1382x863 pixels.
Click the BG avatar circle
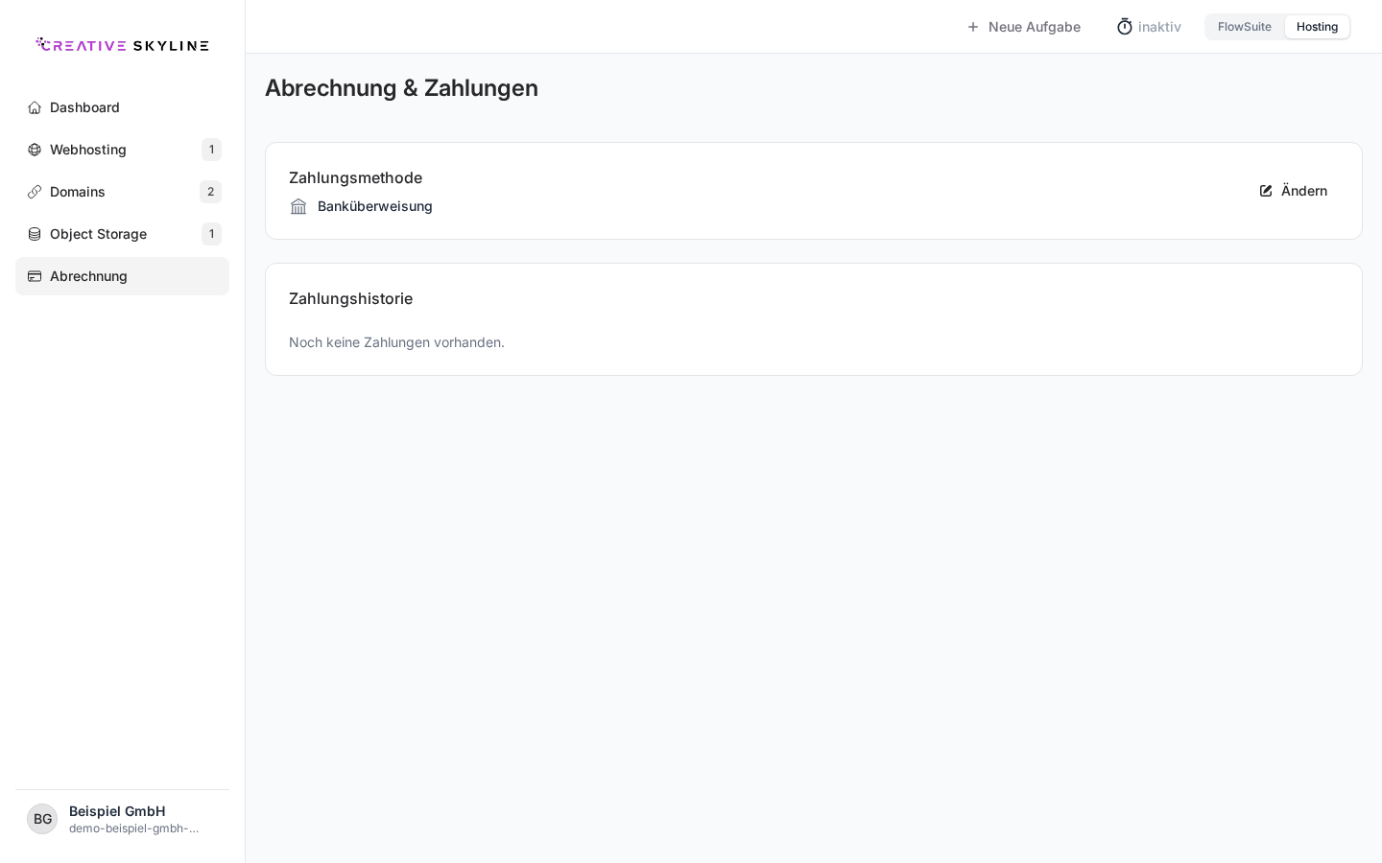(x=42, y=819)
